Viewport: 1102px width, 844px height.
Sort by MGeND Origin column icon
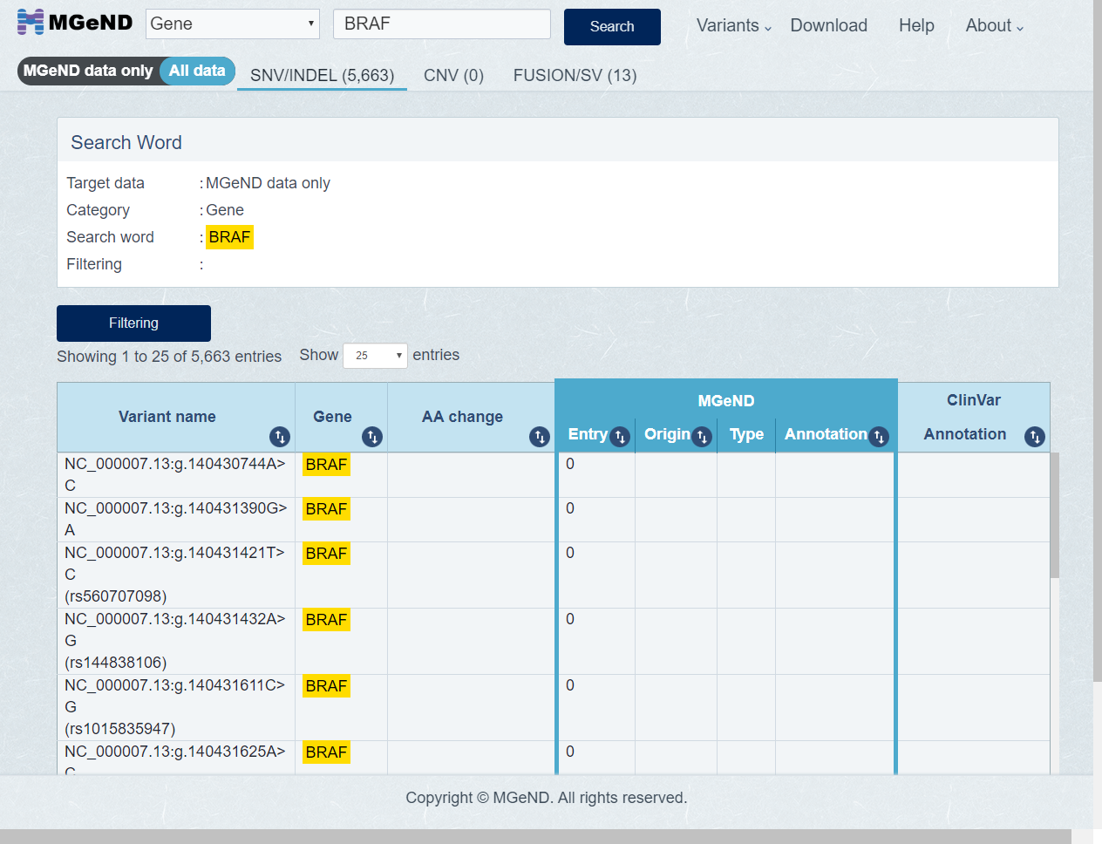(x=702, y=437)
